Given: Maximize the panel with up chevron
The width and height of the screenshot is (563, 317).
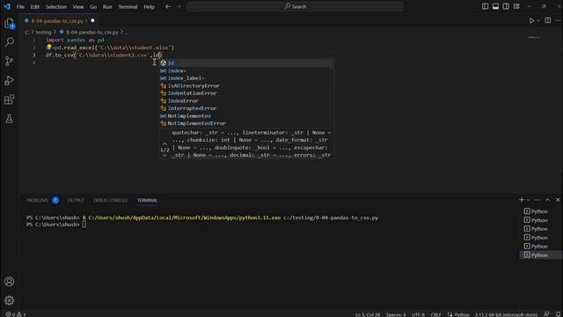Looking at the screenshot, I should (x=547, y=200).
